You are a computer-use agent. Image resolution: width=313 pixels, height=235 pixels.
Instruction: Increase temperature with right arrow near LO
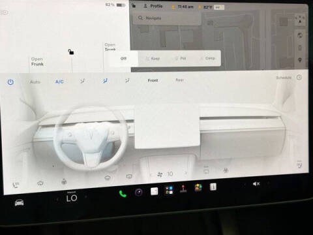(x=86, y=196)
